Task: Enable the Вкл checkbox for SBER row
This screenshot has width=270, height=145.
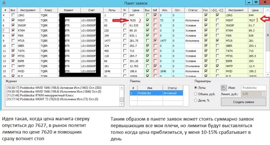Action: (x=13, y=46)
